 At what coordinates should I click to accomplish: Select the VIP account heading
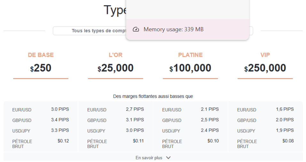point(265,55)
